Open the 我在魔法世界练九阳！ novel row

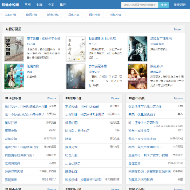point(31,155)
